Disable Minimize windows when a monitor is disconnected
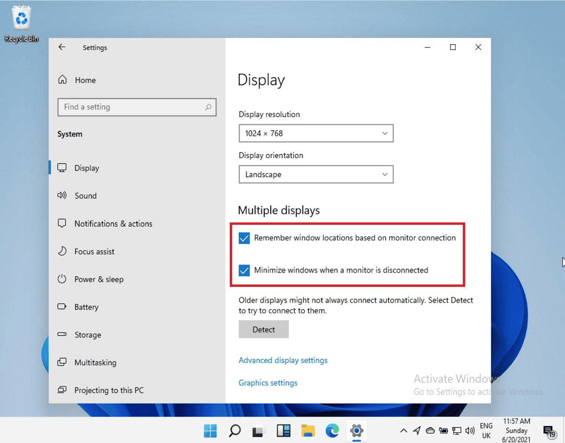Viewport: 565px width, 443px height. pyautogui.click(x=244, y=270)
